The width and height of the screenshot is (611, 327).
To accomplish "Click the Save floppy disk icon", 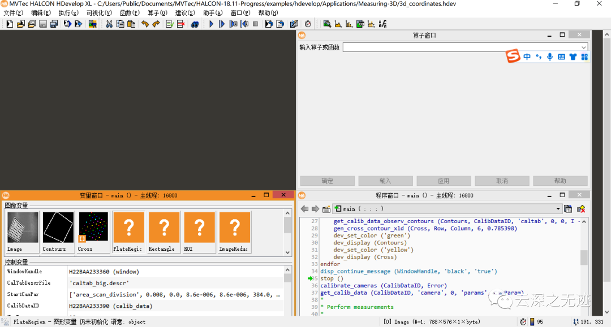I will point(42,24).
